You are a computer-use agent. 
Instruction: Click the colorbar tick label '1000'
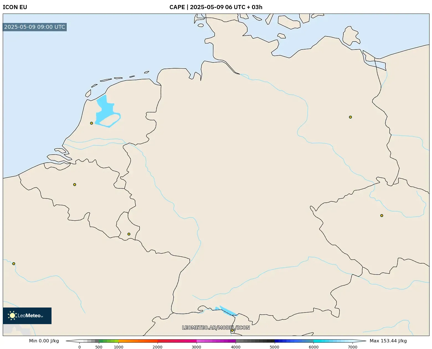(119, 347)
